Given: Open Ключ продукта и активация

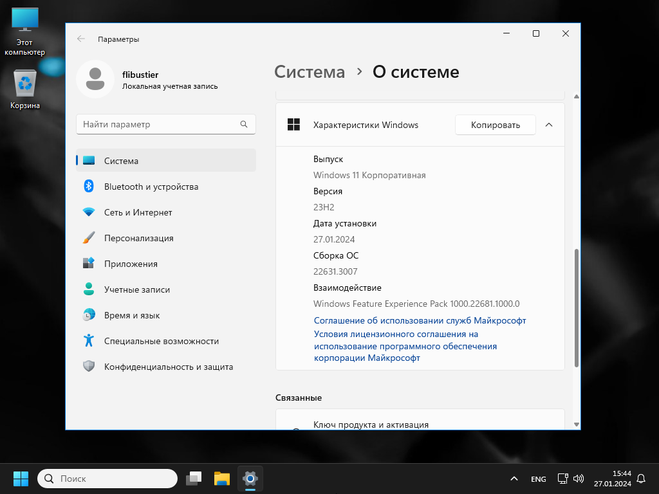Looking at the screenshot, I should (420, 420).
